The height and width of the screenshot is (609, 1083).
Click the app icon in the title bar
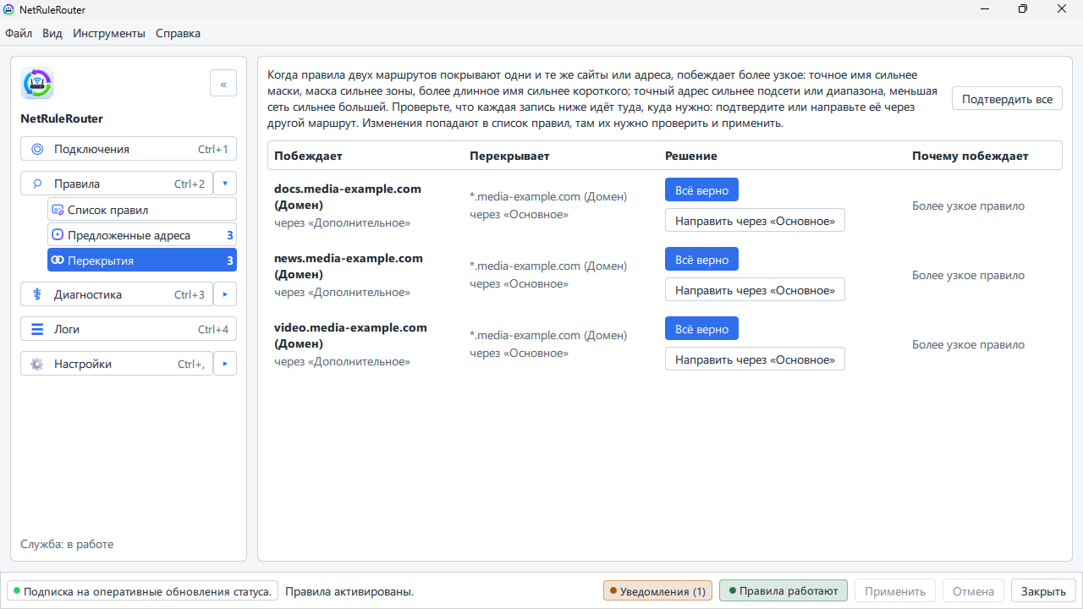pyautogui.click(x=9, y=9)
